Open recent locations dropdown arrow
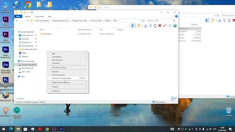235x132 pixels. coord(25,21)
